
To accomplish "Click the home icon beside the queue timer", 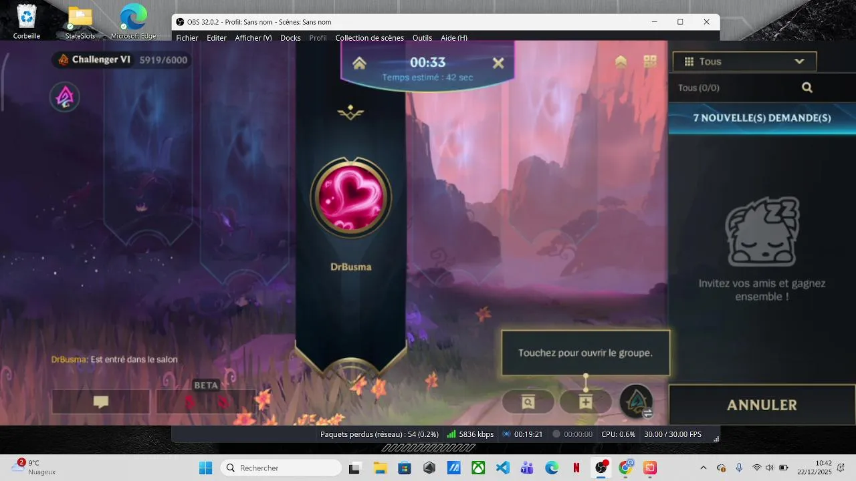I will point(360,63).
